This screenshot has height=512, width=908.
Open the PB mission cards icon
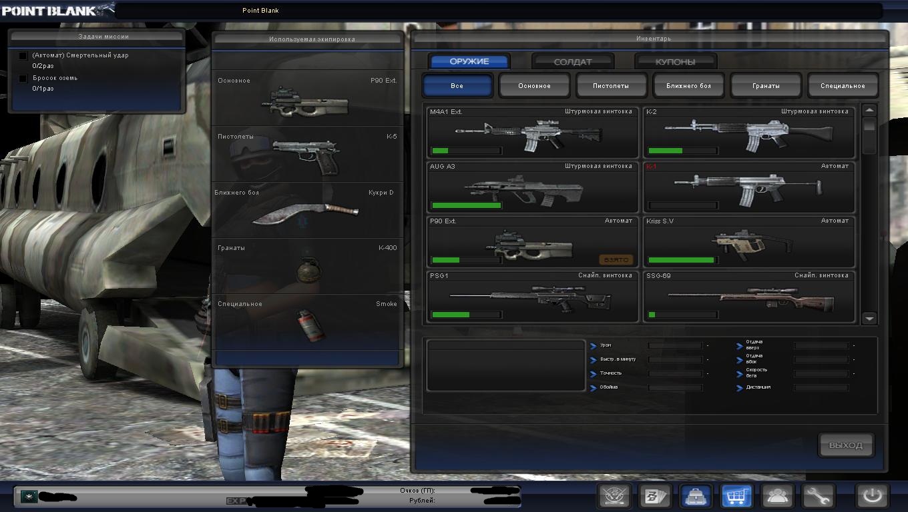(x=655, y=496)
